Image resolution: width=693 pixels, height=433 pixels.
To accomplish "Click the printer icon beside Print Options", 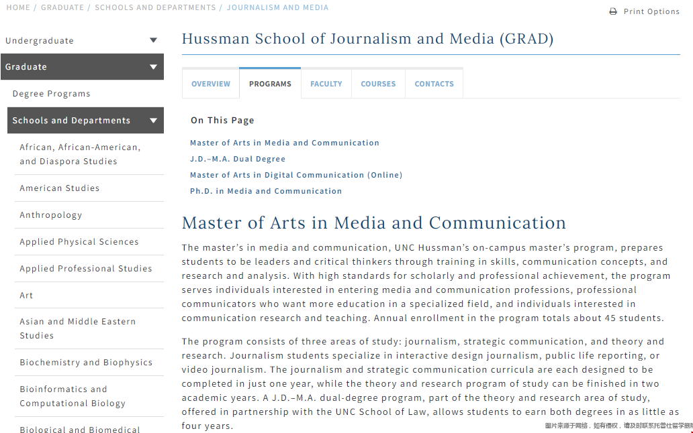I will pyautogui.click(x=613, y=11).
